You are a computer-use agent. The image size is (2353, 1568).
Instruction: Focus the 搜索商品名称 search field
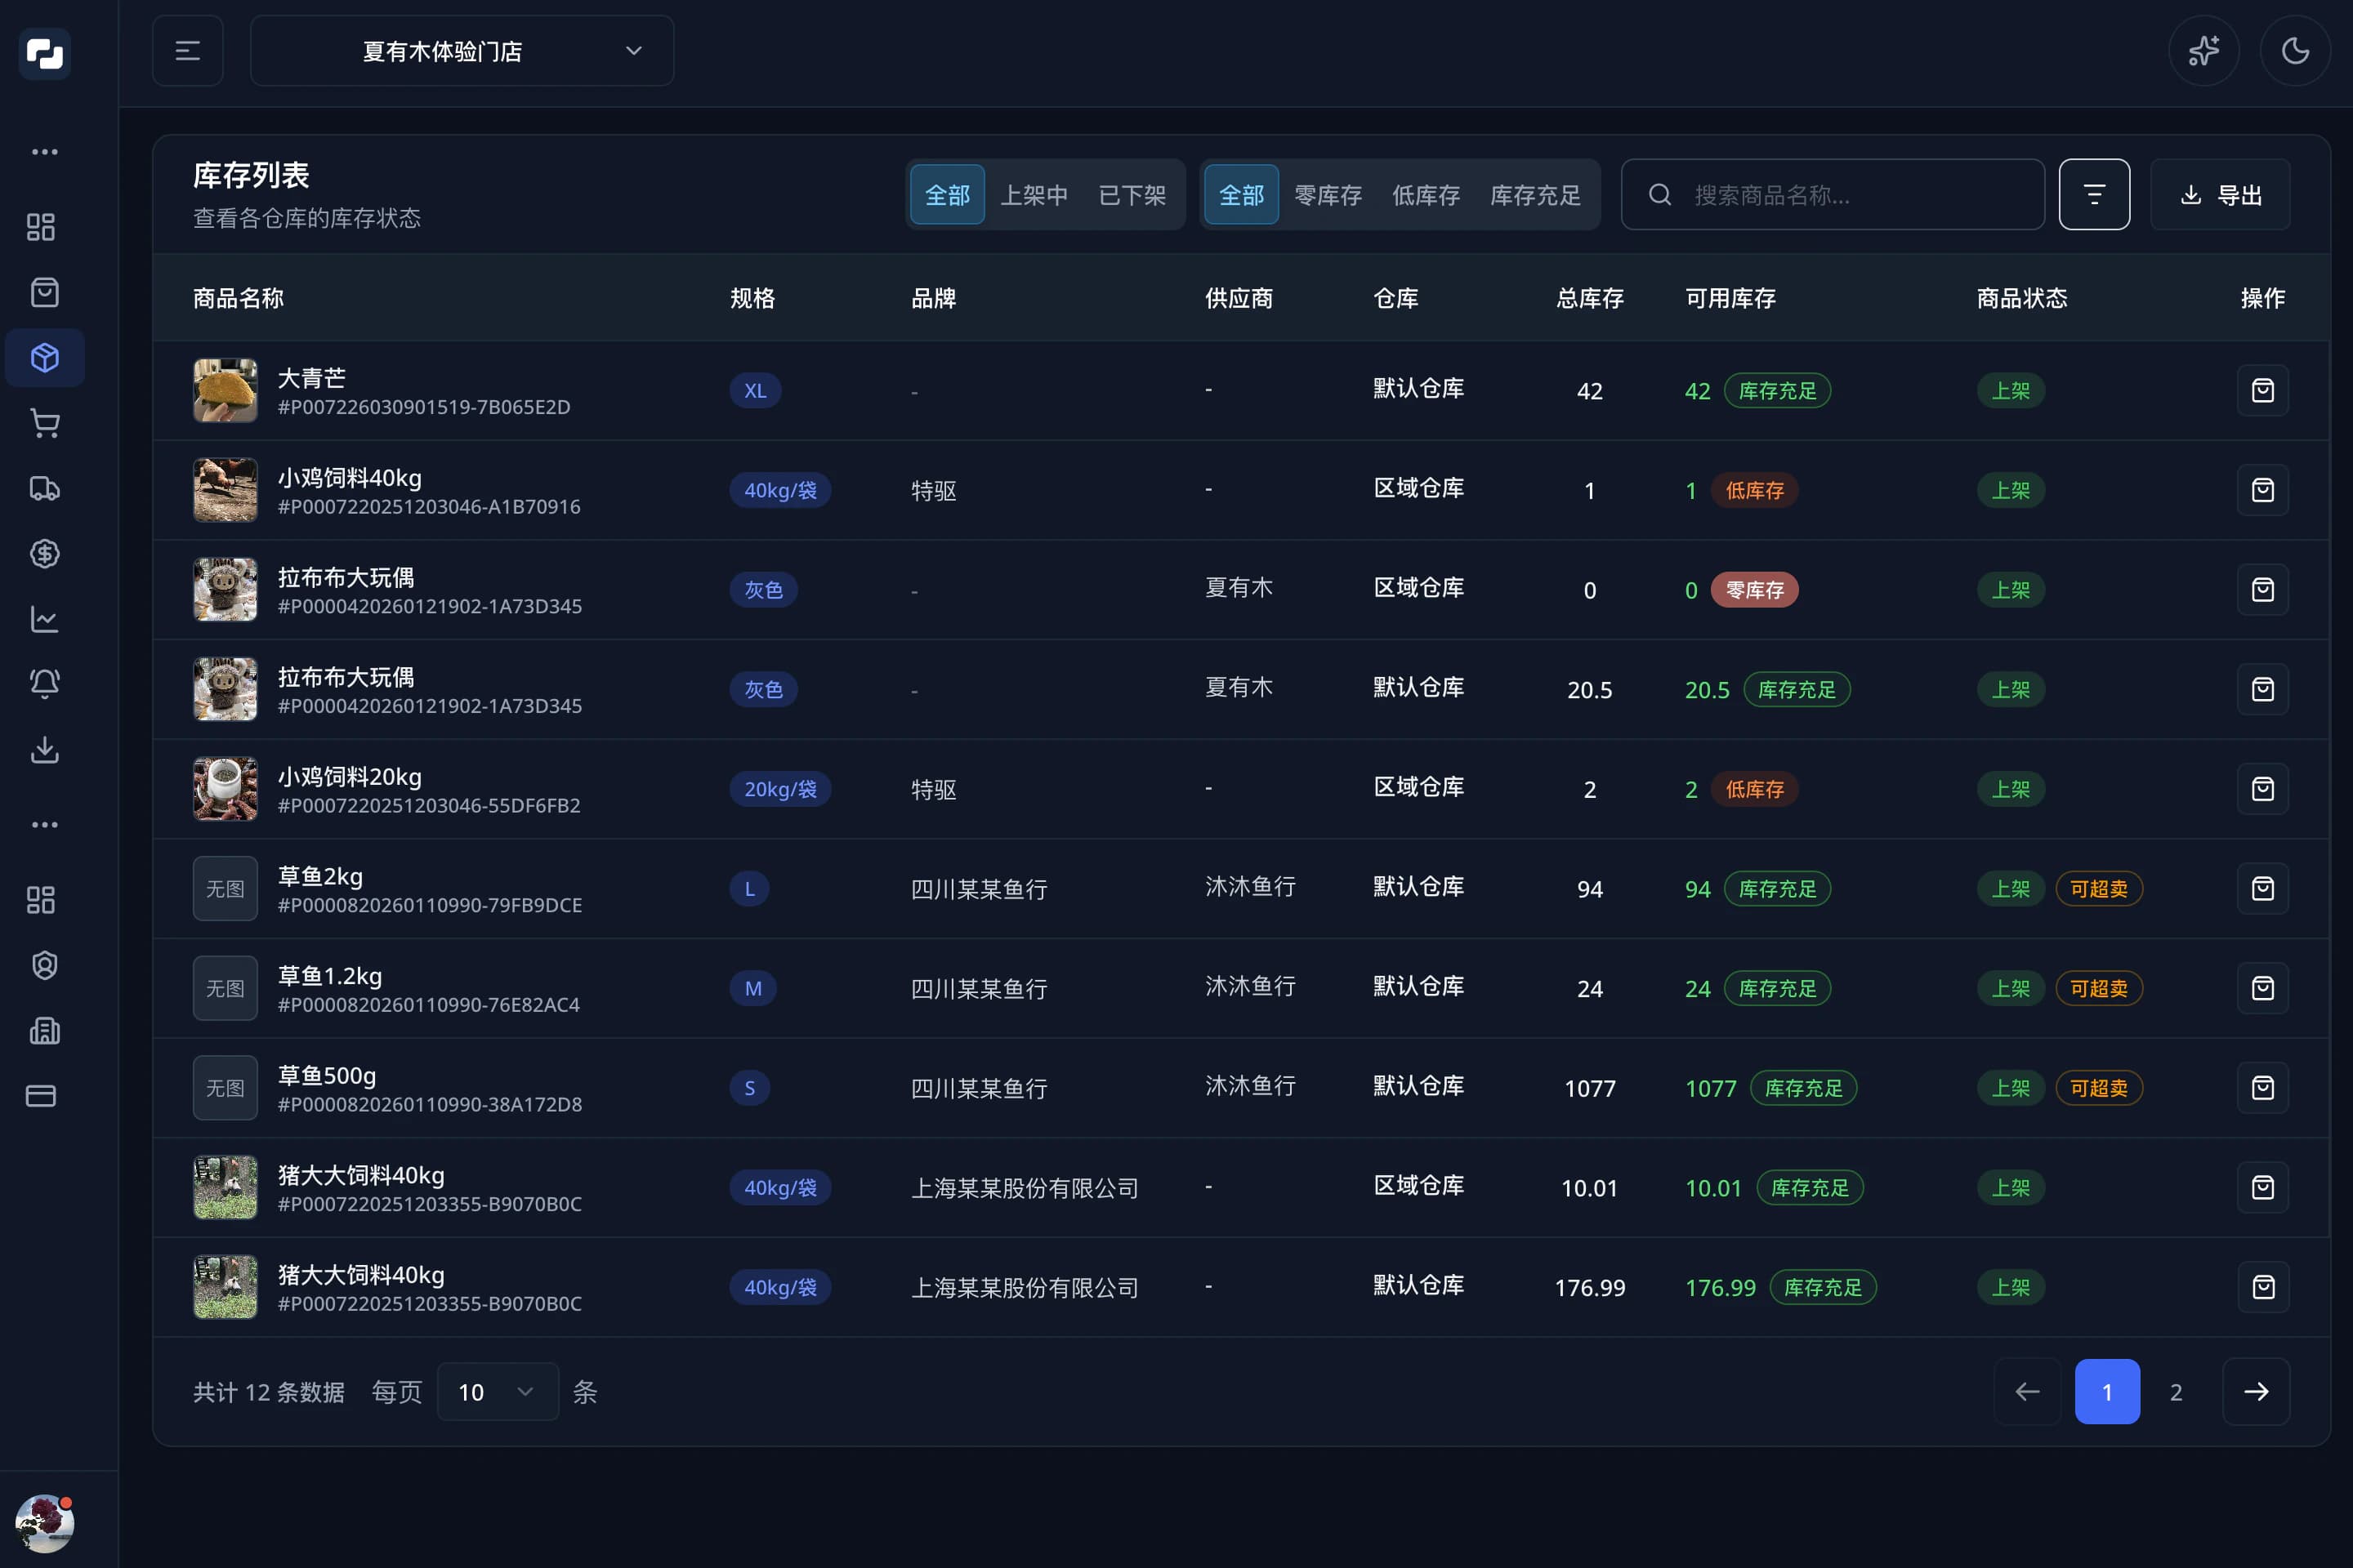(x=1832, y=194)
